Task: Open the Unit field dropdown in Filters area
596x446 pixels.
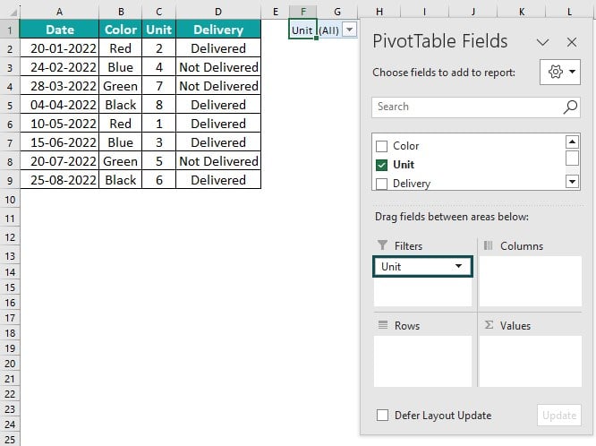Action: point(459,266)
